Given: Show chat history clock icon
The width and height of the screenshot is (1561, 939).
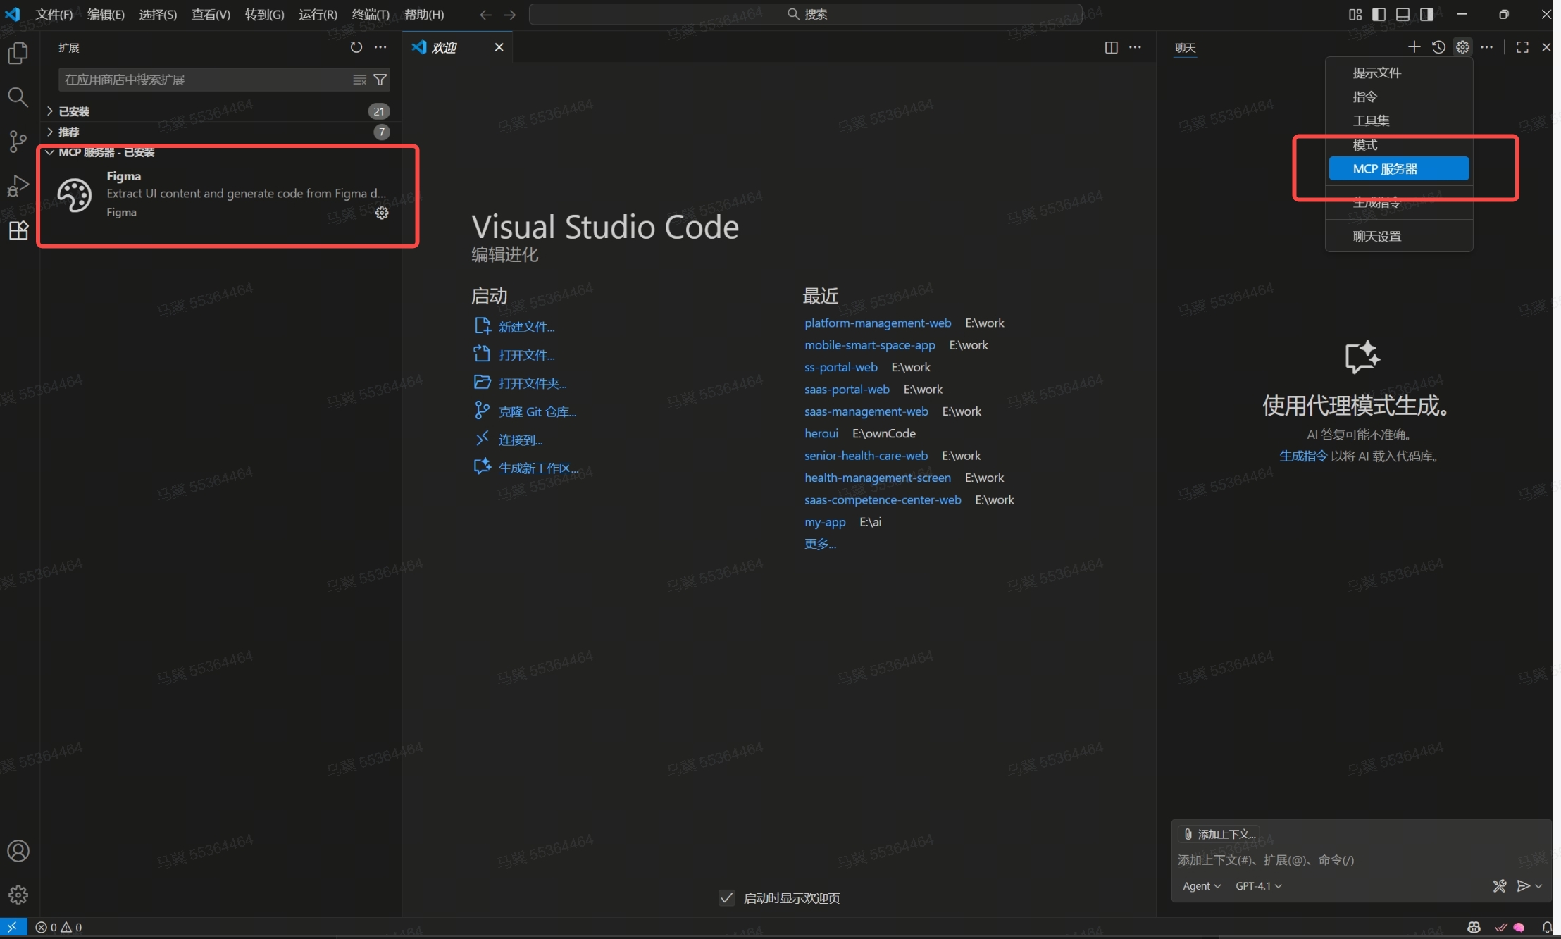Looking at the screenshot, I should coord(1438,47).
